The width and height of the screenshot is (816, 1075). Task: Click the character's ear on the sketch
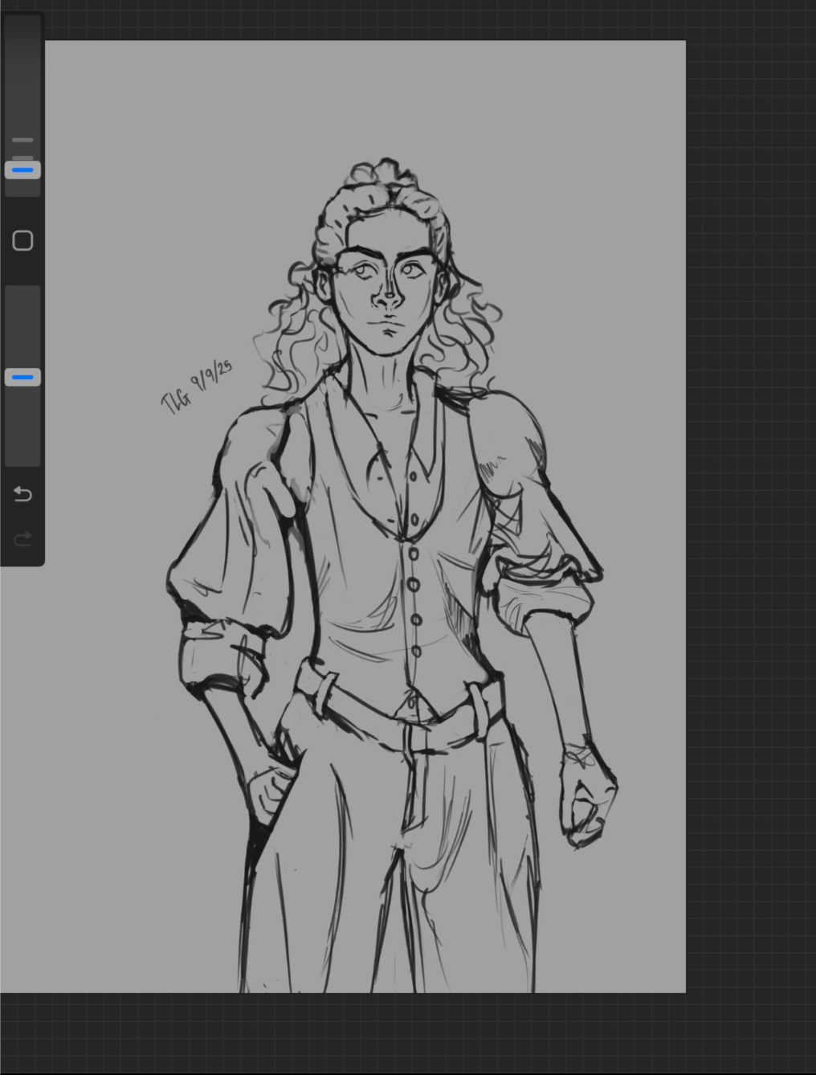tap(324, 283)
